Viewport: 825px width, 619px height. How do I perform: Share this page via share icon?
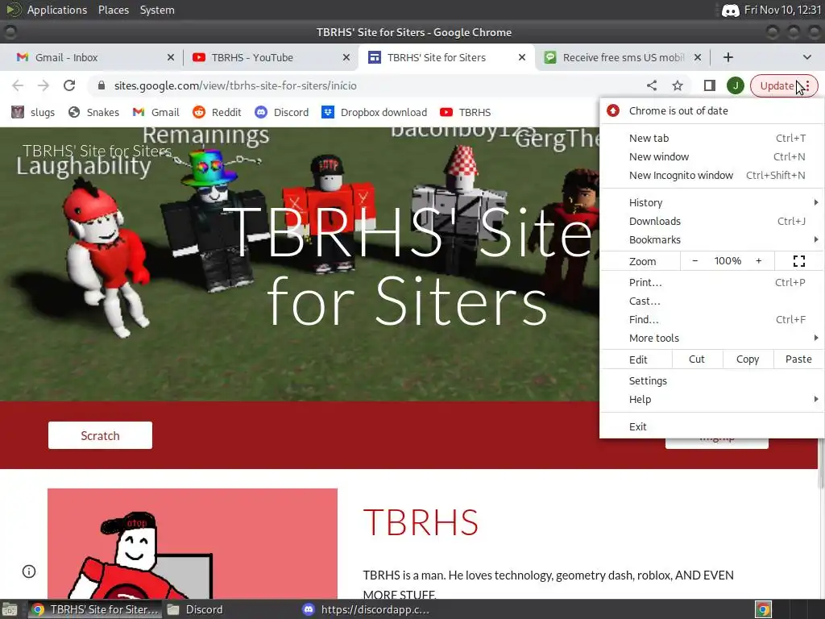(651, 85)
